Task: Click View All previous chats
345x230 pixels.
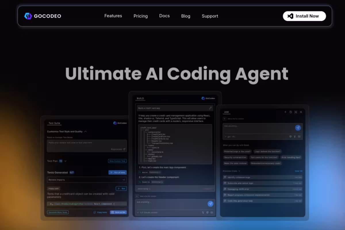Action: click(x=298, y=171)
